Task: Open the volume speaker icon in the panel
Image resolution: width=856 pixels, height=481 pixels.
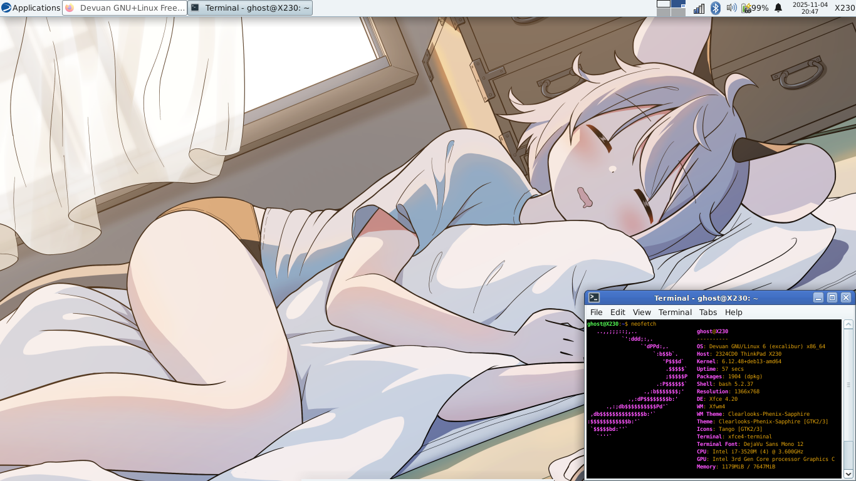Action: click(x=731, y=8)
